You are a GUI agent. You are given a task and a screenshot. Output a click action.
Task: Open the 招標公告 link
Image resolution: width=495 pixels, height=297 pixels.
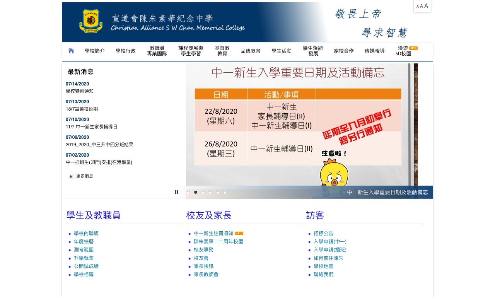[323, 234]
